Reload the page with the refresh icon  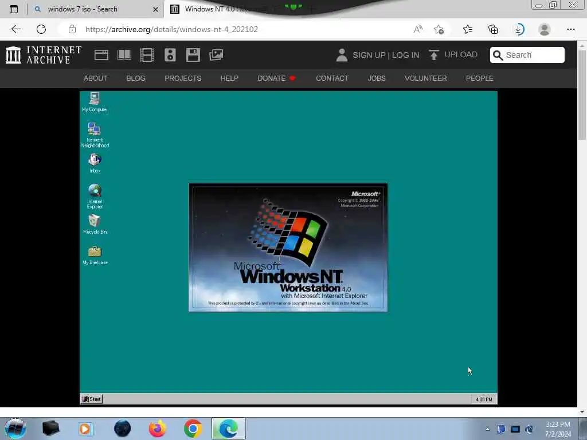(41, 29)
